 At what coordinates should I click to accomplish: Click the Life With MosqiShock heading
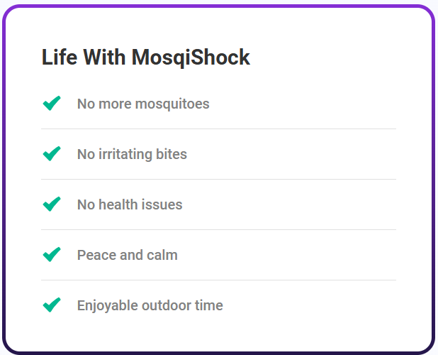(145, 58)
